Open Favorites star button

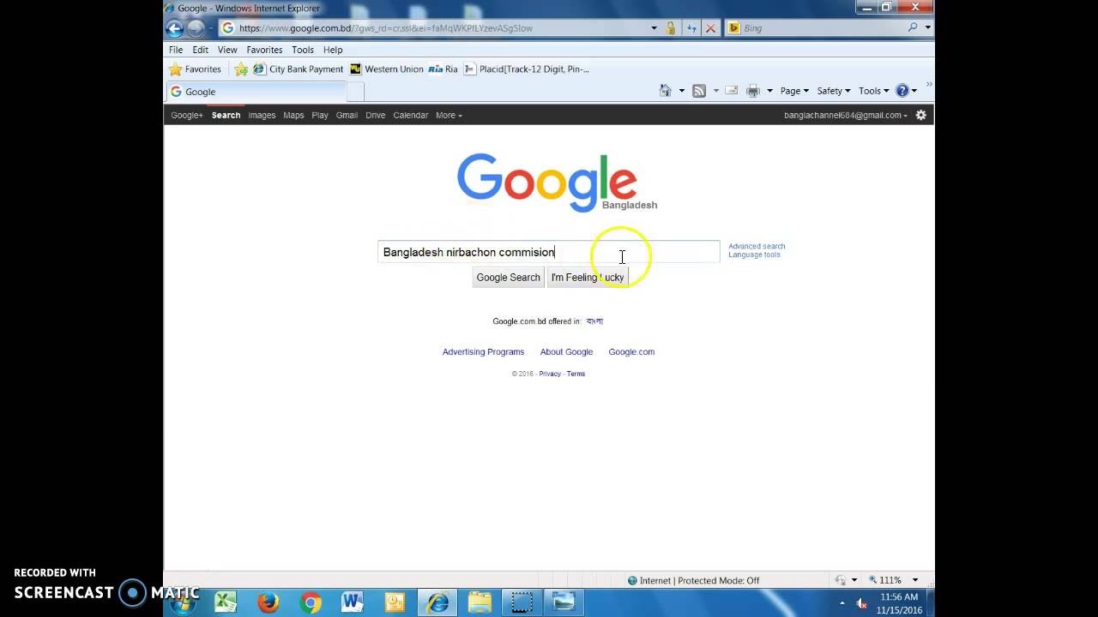pos(196,69)
